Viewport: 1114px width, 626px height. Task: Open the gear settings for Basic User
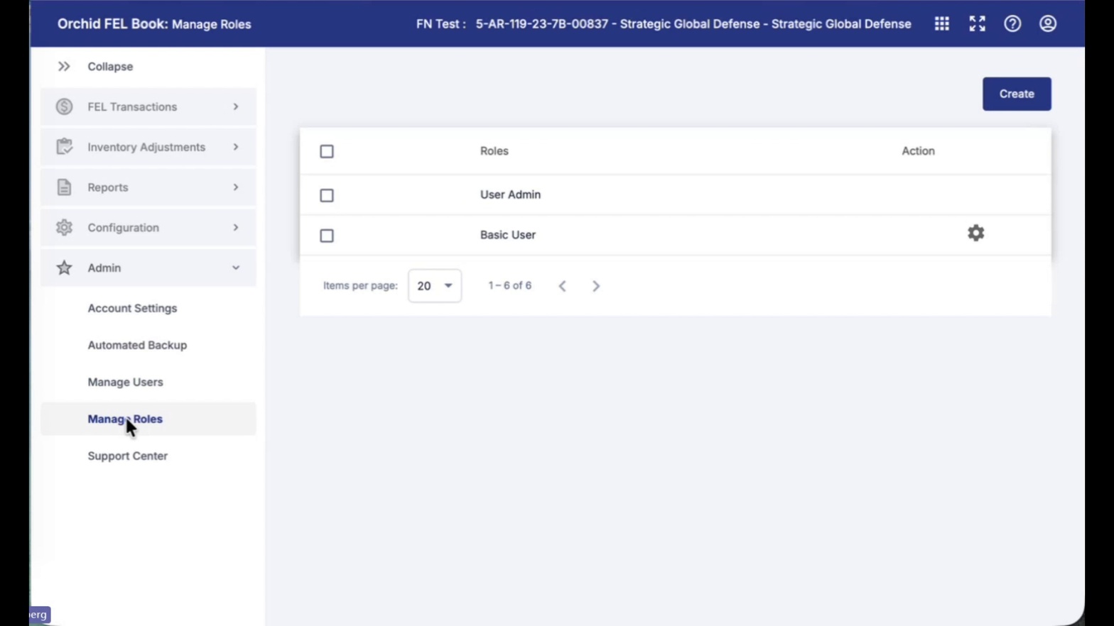(x=976, y=233)
